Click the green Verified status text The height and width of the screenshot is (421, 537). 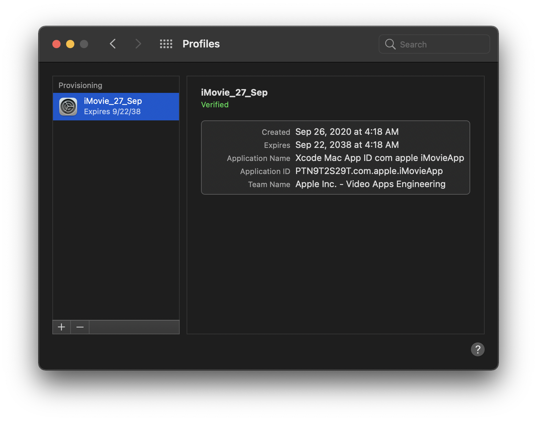pos(215,105)
